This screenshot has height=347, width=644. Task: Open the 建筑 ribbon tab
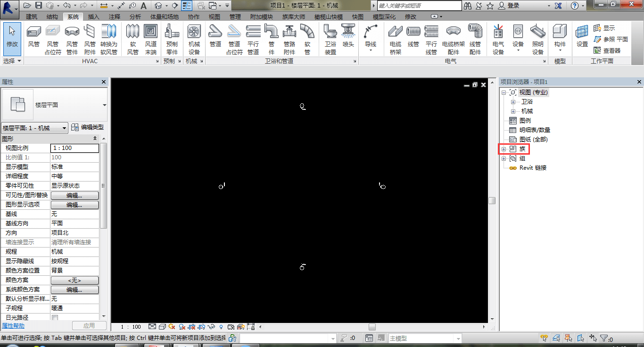[32, 17]
